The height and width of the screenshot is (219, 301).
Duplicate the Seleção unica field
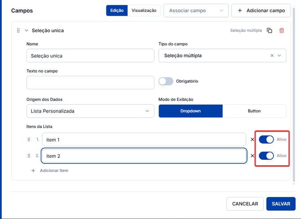tap(269, 31)
